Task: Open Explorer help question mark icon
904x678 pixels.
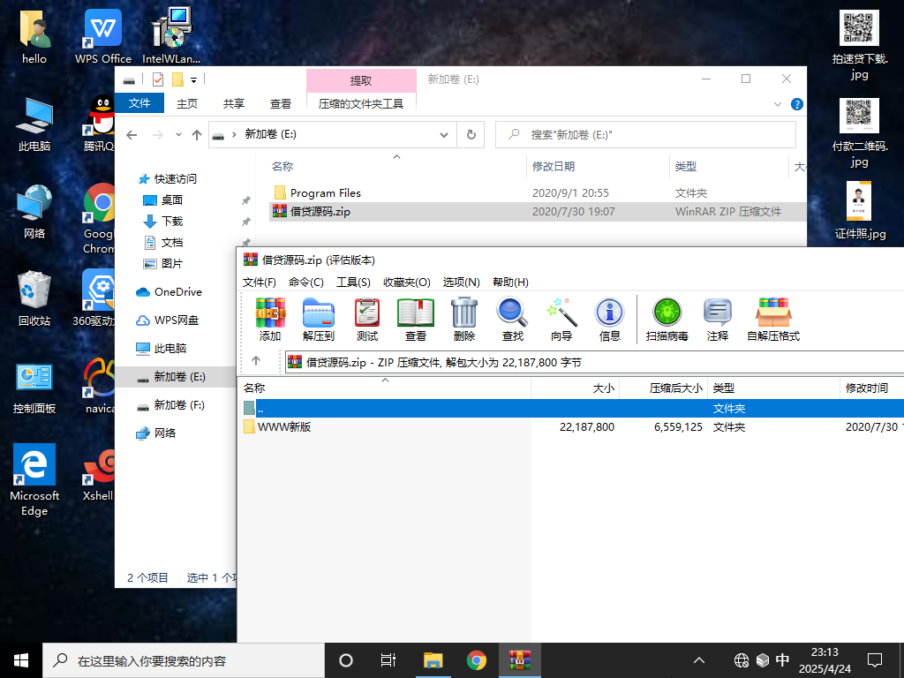Action: [x=797, y=104]
